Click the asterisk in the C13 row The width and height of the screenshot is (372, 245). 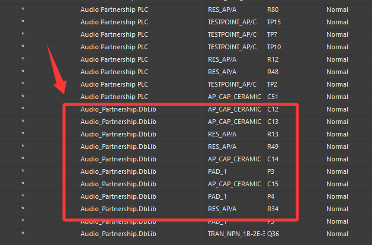[23, 121]
